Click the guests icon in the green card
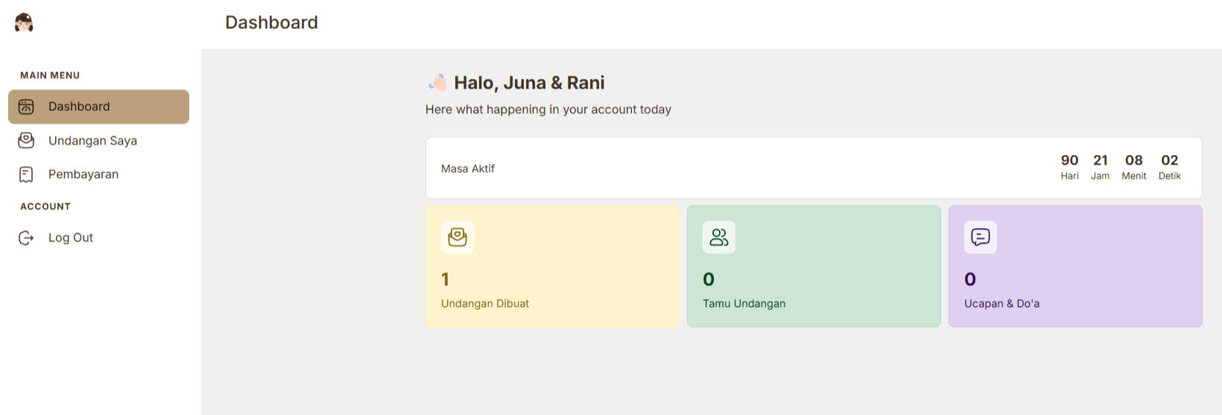The height and width of the screenshot is (415, 1222). tap(719, 237)
